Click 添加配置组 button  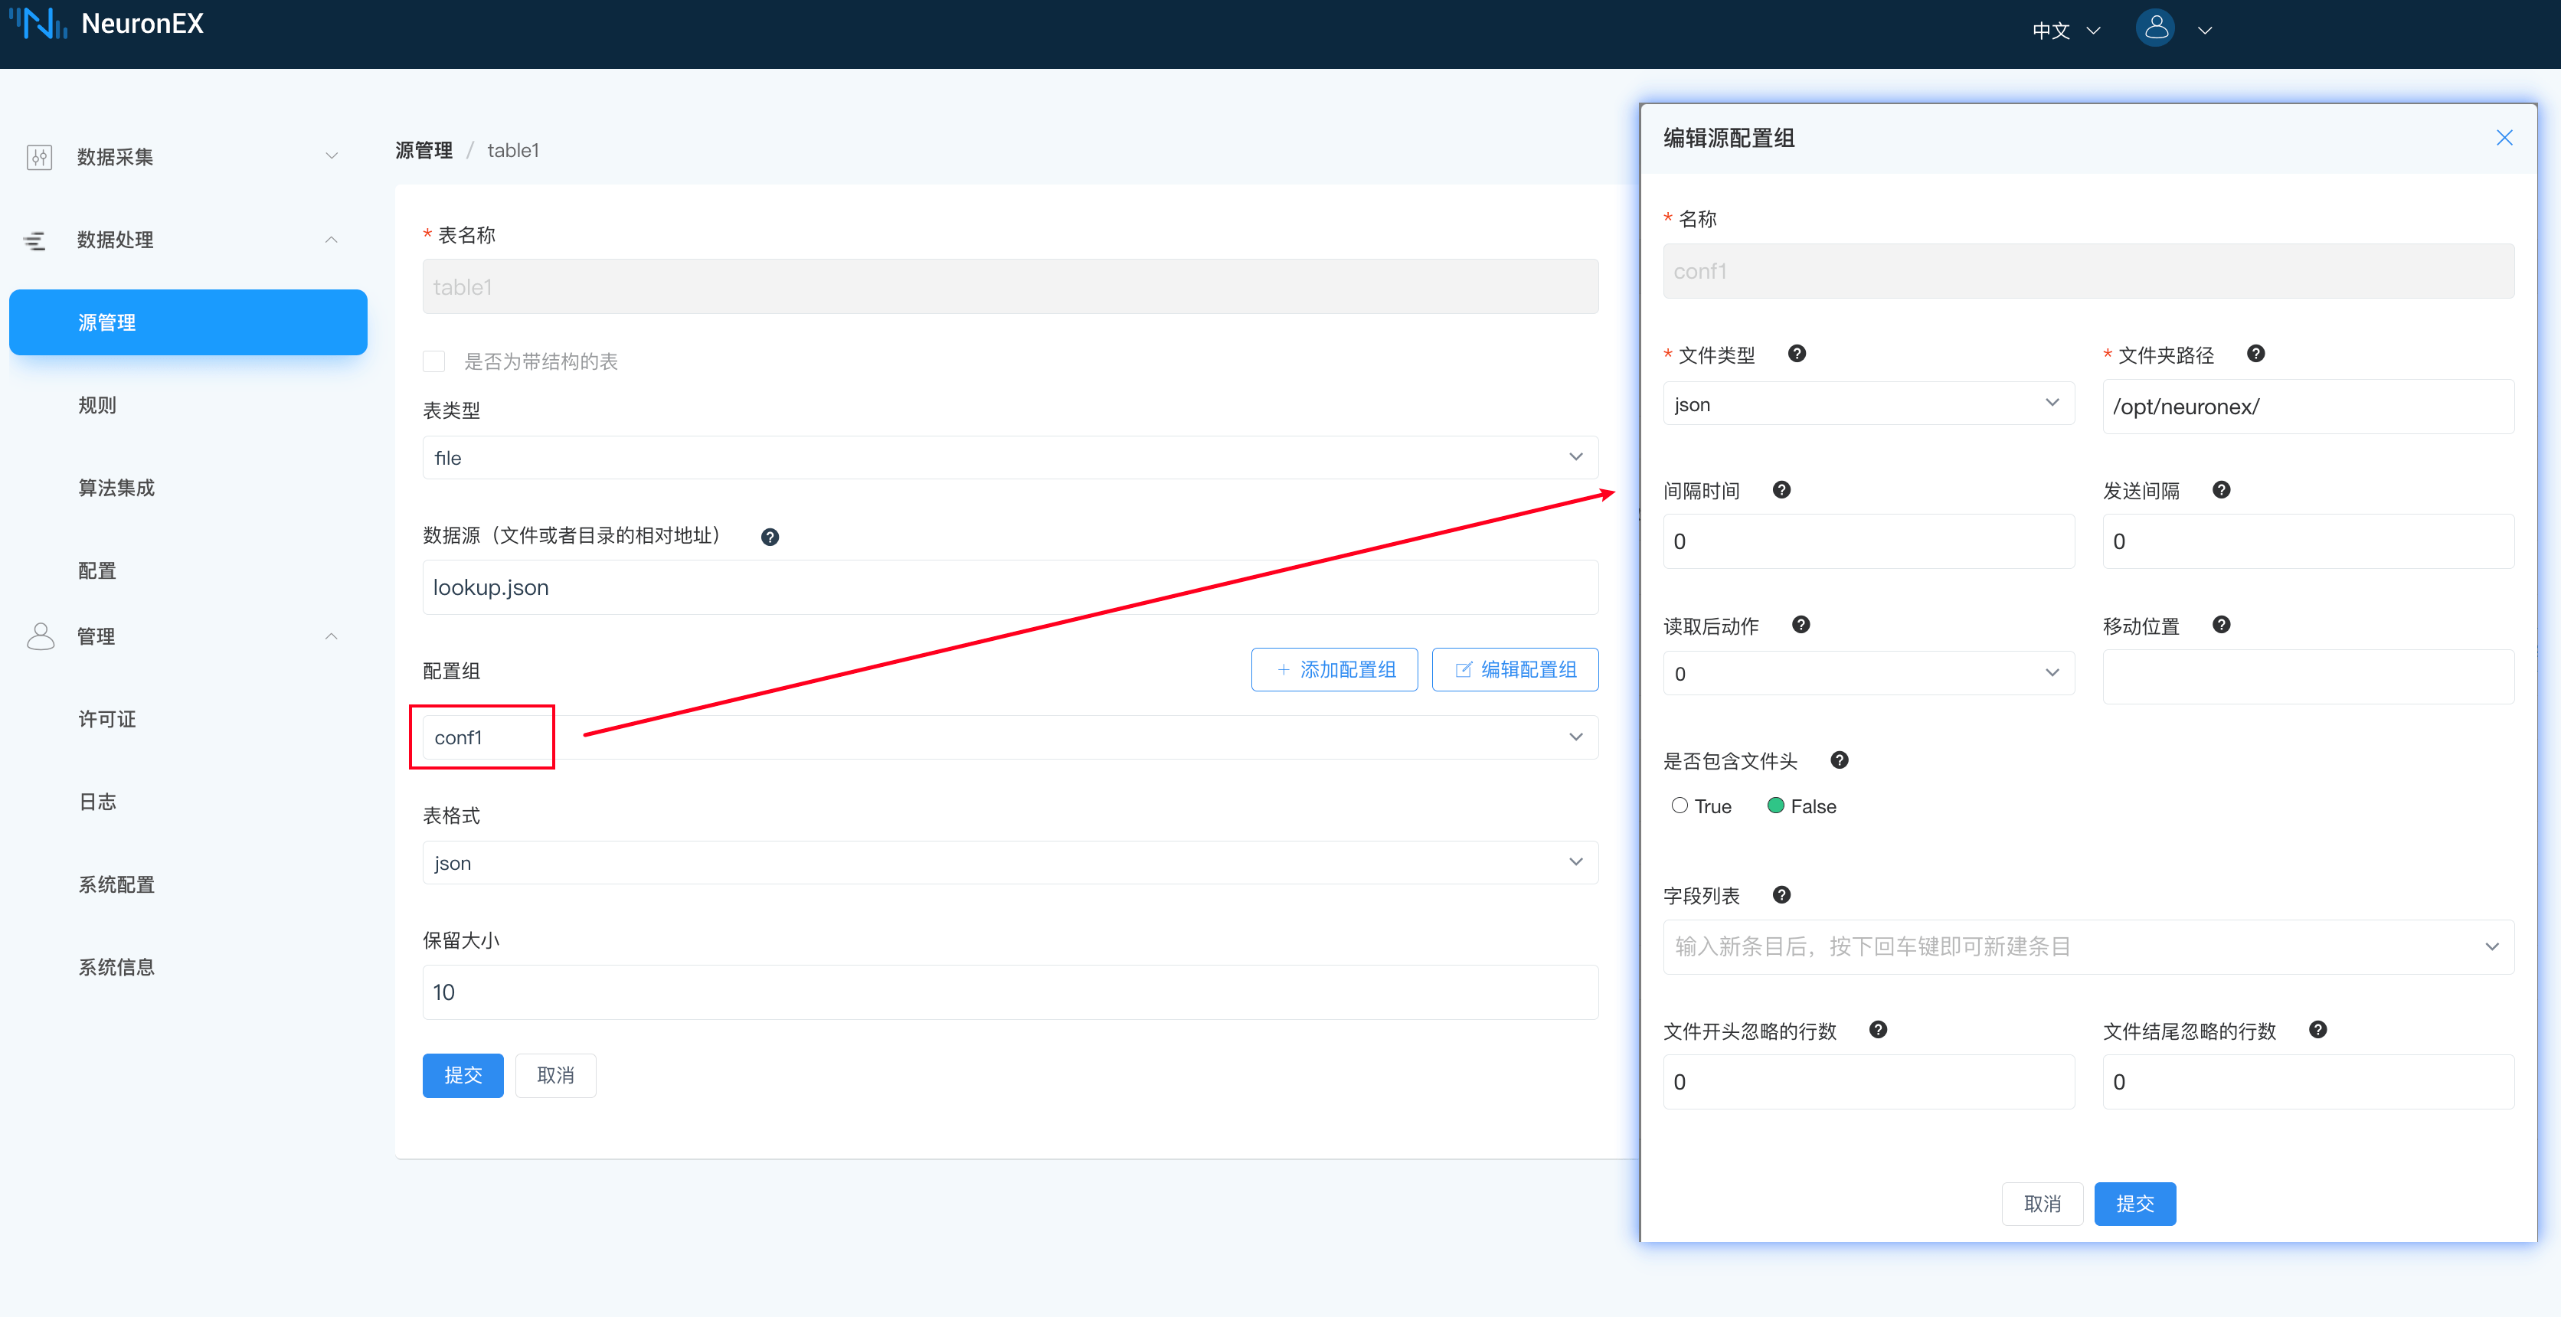click(x=1334, y=670)
